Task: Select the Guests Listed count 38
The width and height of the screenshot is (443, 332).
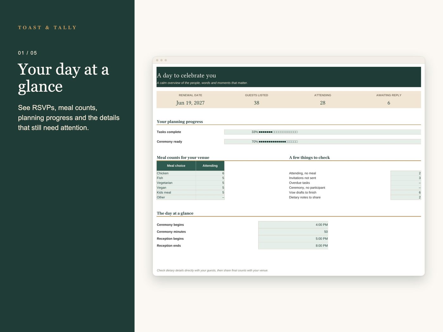Action: [x=257, y=103]
